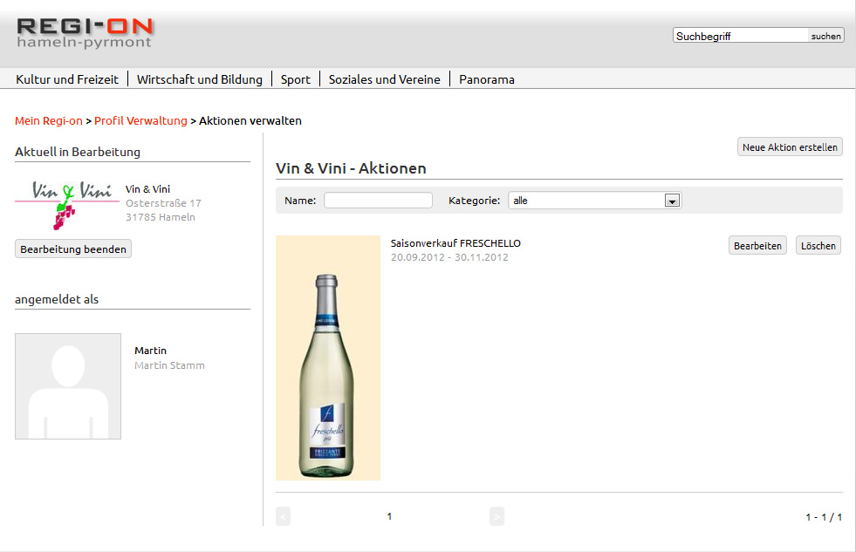Follow the Mein Regi-on breadcrumb link
Viewport: 856px width, 552px height.
pos(49,121)
